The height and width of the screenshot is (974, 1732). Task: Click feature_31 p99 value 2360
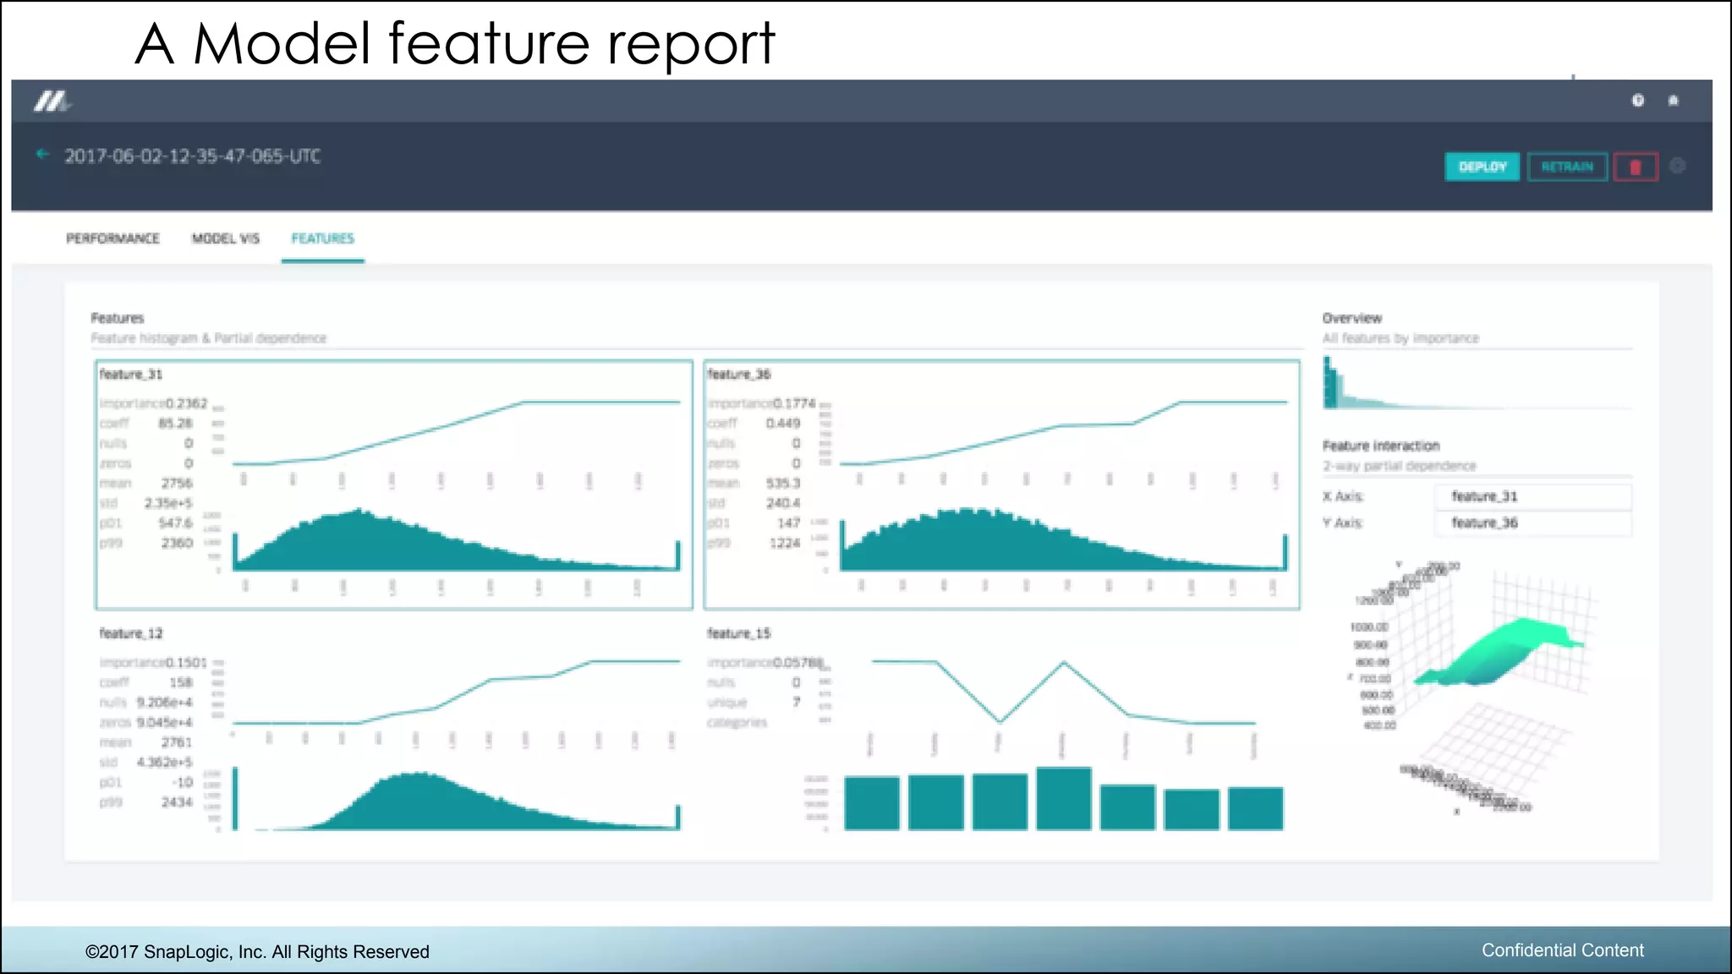(x=177, y=543)
